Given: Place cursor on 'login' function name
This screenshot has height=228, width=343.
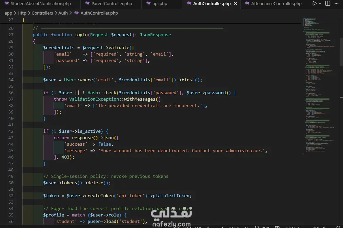Looking at the screenshot, I should point(81,35).
